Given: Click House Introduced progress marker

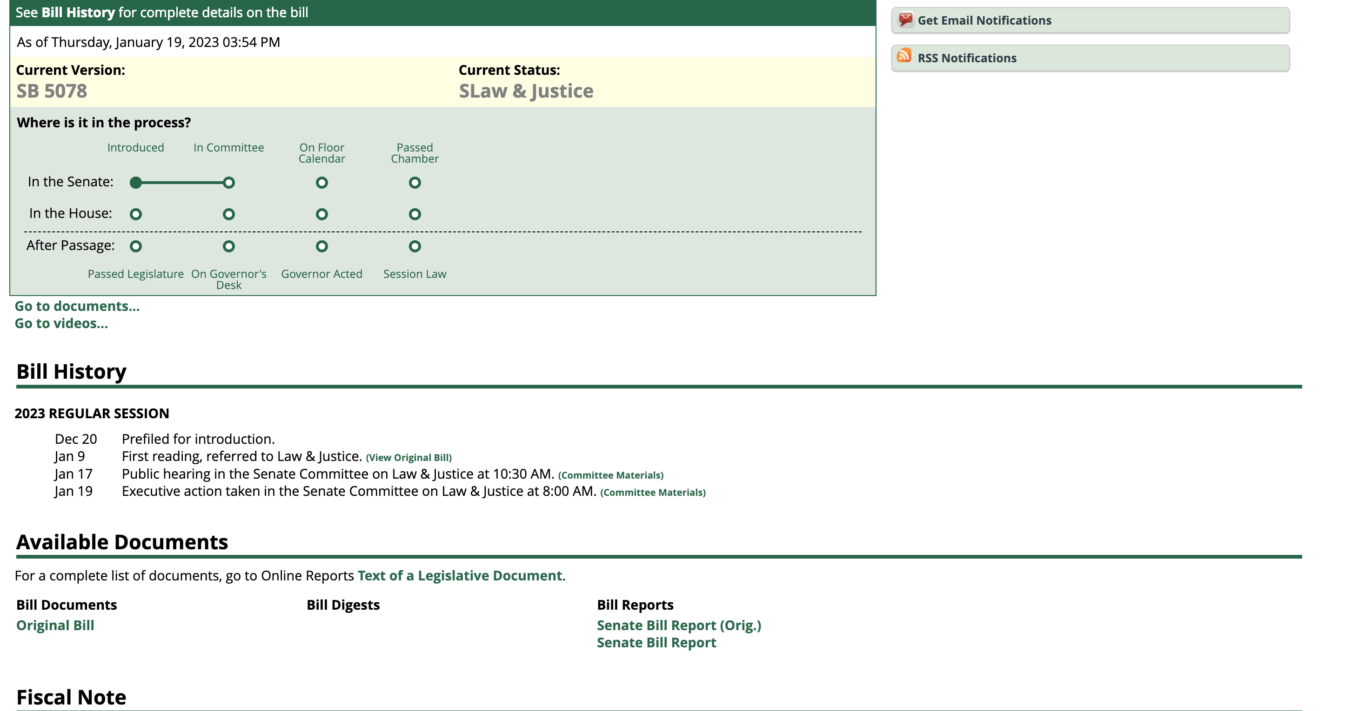Looking at the screenshot, I should pyautogui.click(x=136, y=214).
